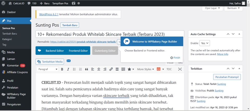Move Auto Cache Settings panel up
The image size is (250, 111).
[x=228, y=34]
